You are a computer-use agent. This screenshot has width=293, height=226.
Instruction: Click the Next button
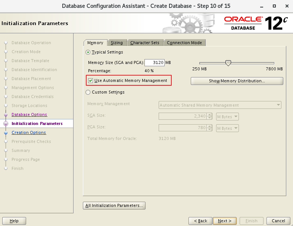point(224,221)
